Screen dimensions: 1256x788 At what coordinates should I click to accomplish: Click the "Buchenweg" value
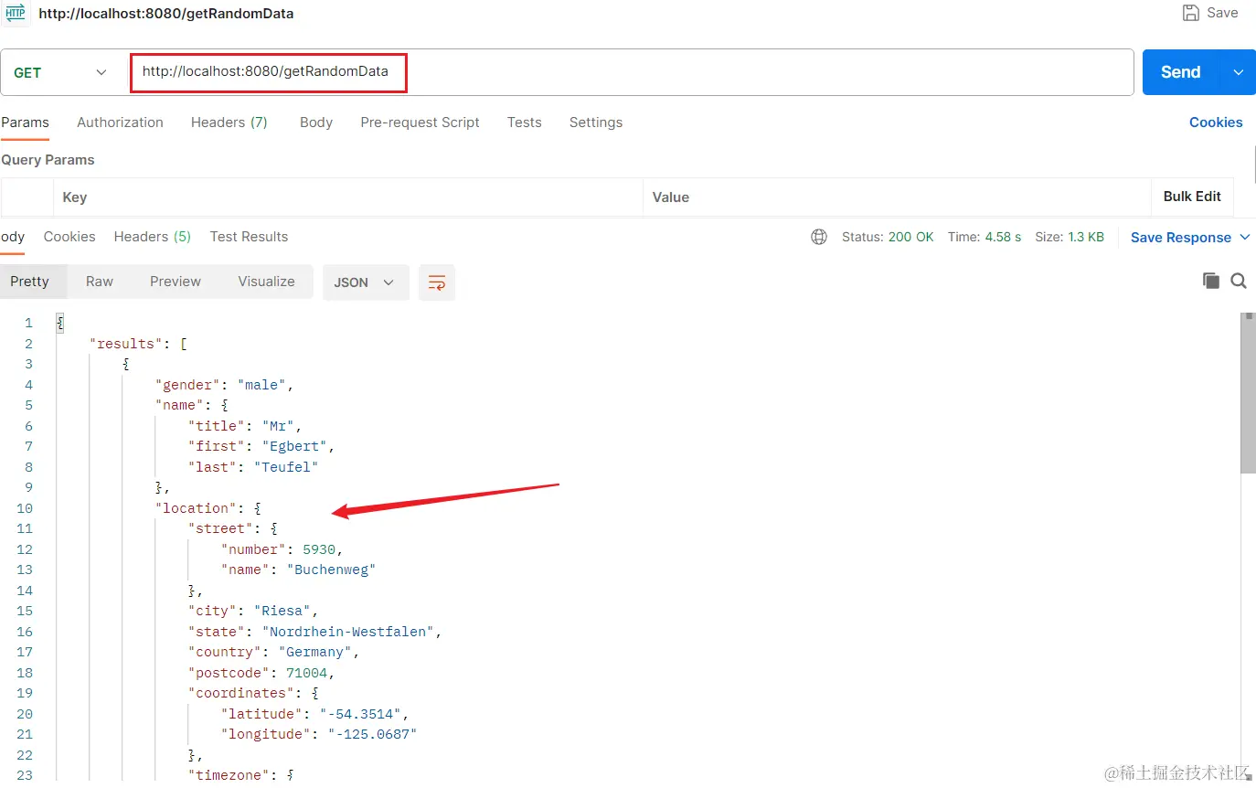pyautogui.click(x=332, y=570)
